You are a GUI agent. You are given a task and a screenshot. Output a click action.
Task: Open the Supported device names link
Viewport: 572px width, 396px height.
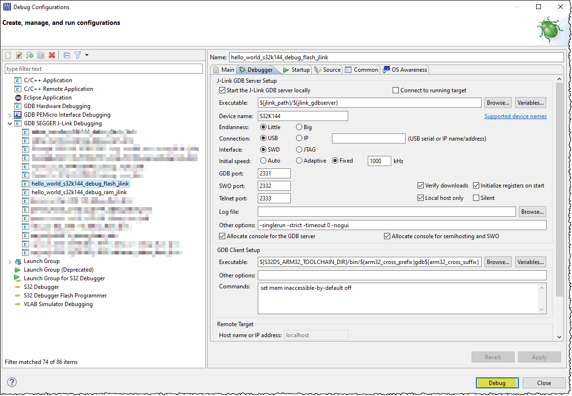(516, 116)
